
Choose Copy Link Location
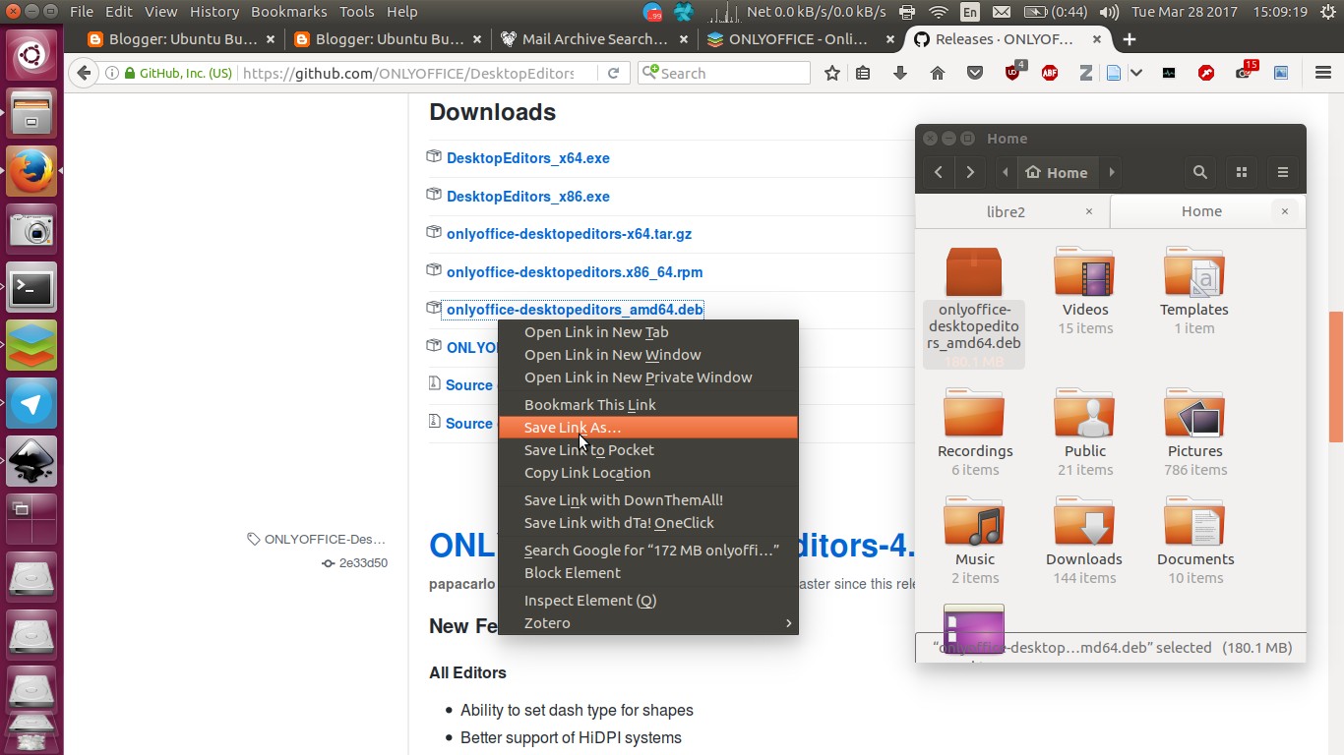(x=648, y=473)
